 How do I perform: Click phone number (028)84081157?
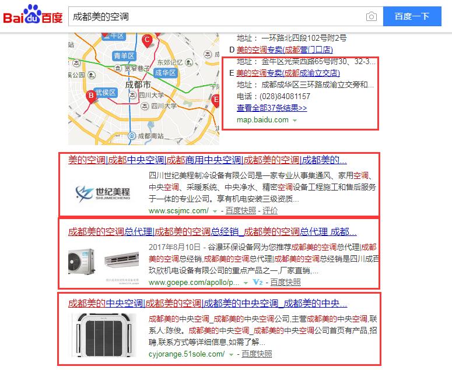tap(285, 96)
